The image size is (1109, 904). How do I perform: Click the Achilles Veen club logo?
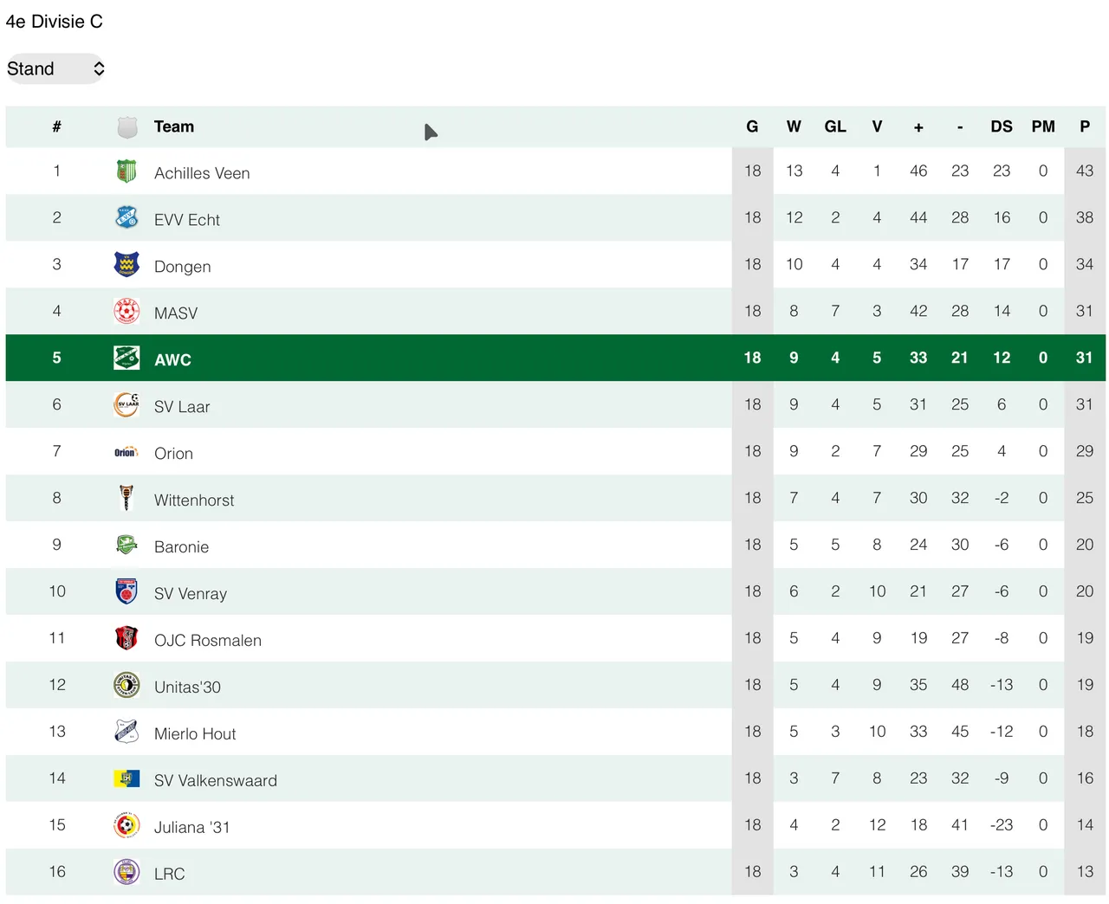[x=126, y=171]
